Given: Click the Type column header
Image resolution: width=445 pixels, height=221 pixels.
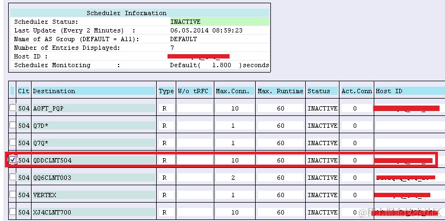Looking at the screenshot, I should (166, 91).
